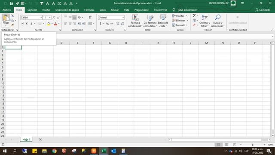Add a new sheet with the plus button
This screenshot has height=155, width=275.
pyautogui.click(x=40, y=139)
